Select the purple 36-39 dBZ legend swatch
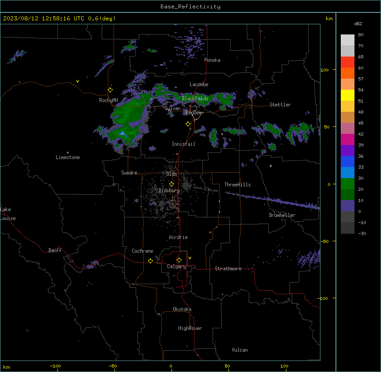 point(347,151)
